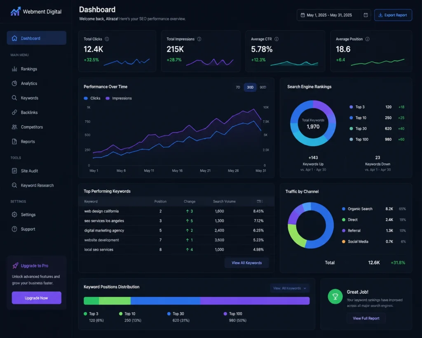Select the Rankings bar chart icon
Viewport: 422px width, 338px height.
14,69
